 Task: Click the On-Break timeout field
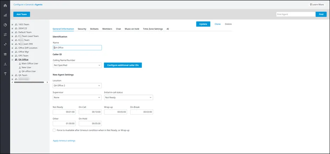point(142,112)
